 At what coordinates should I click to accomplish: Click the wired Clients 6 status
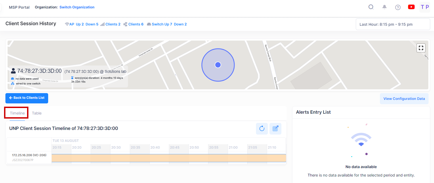pyautogui.click(x=134, y=24)
